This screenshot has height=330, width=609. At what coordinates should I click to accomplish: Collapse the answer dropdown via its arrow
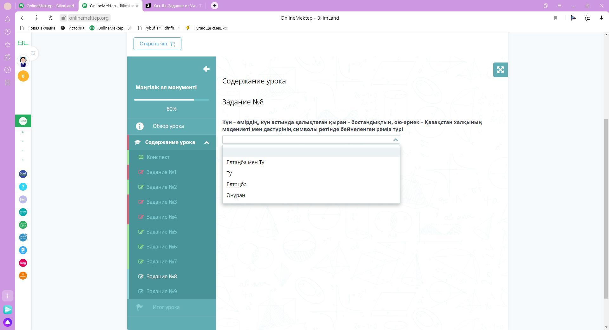[x=395, y=140]
